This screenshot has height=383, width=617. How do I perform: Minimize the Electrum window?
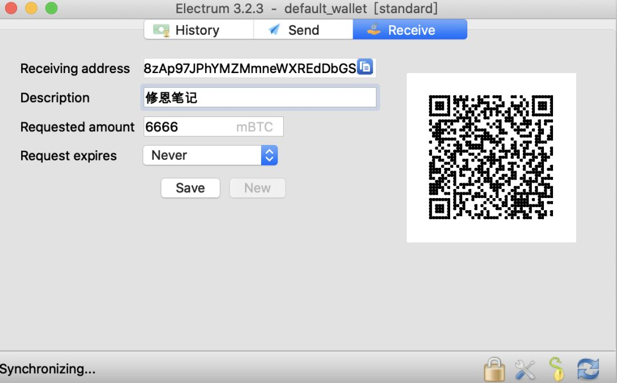[x=31, y=8]
